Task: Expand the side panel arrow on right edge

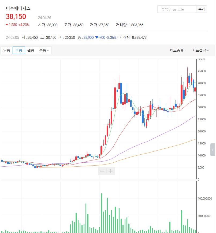Action: click(x=213, y=150)
